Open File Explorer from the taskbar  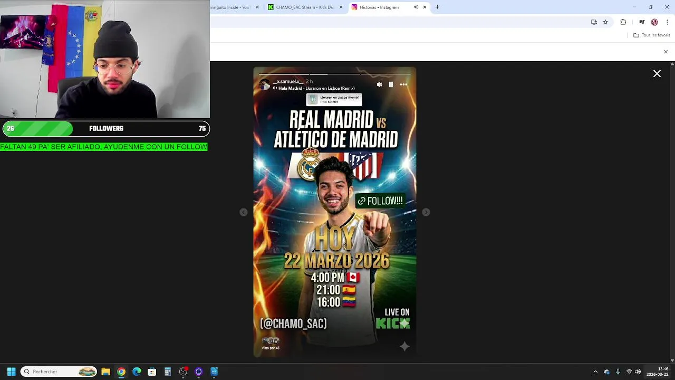(105, 372)
